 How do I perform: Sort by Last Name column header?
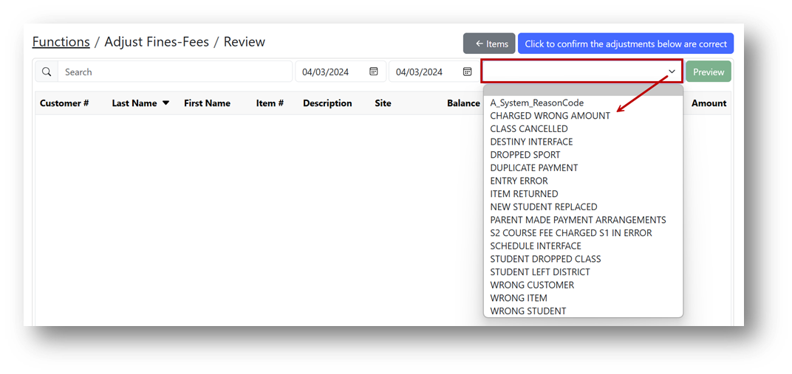[134, 103]
